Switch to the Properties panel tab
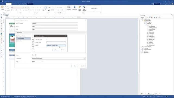The width and height of the screenshot is (174, 98). [x=144, y=94]
